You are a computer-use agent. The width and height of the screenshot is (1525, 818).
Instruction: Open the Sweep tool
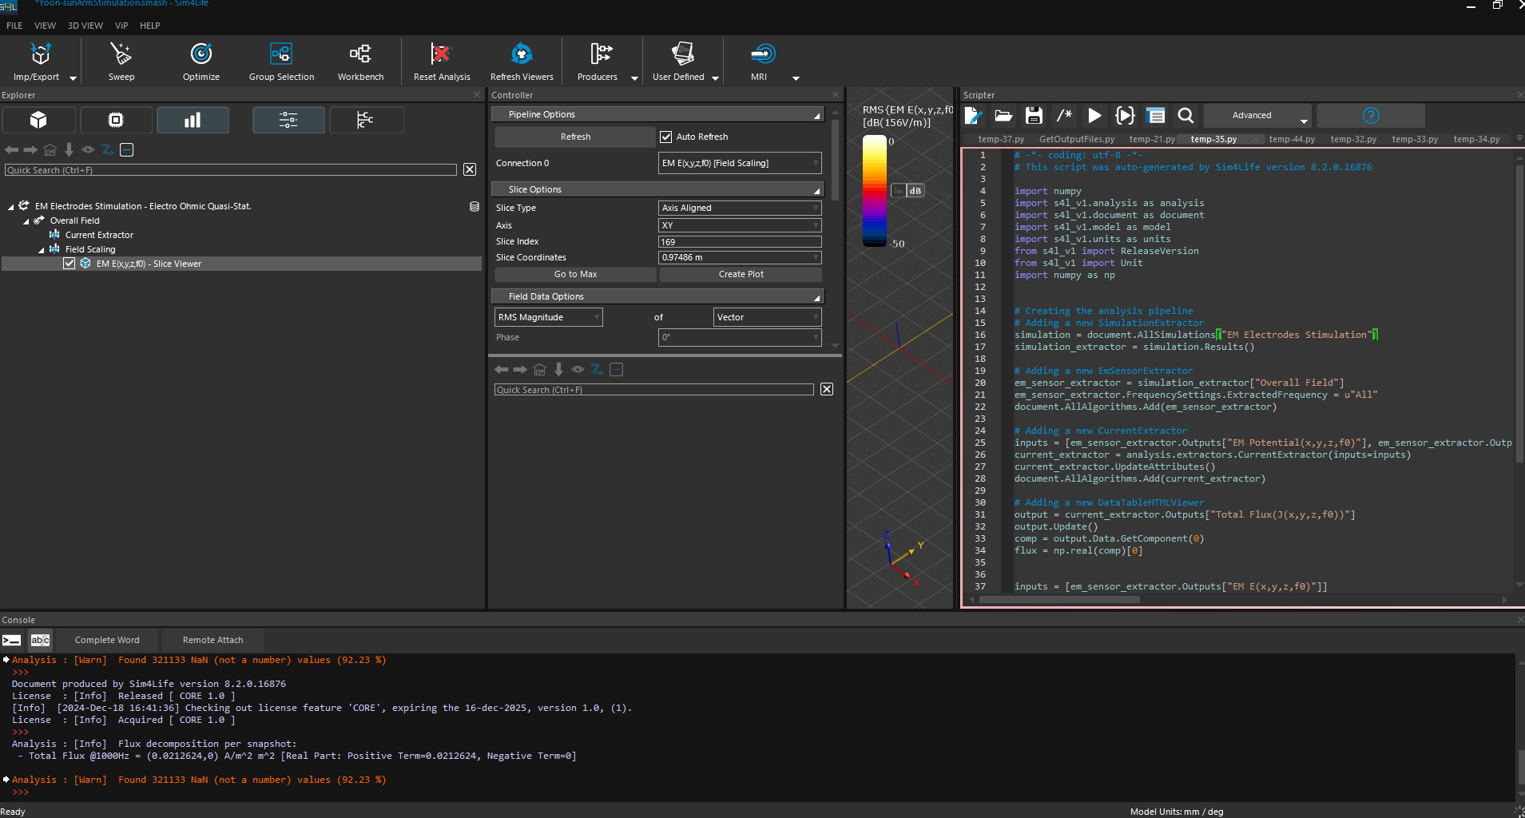pyautogui.click(x=121, y=61)
